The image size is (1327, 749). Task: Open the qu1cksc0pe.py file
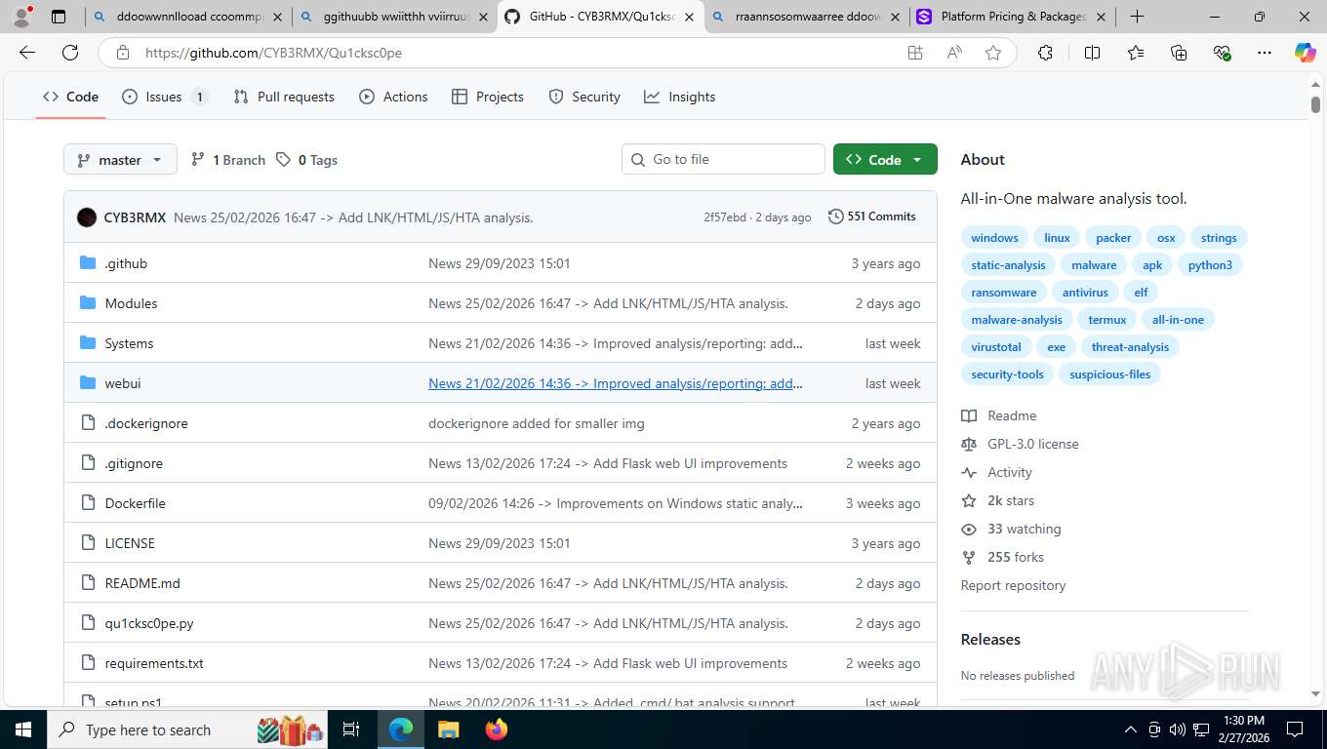[x=149, y=623]
